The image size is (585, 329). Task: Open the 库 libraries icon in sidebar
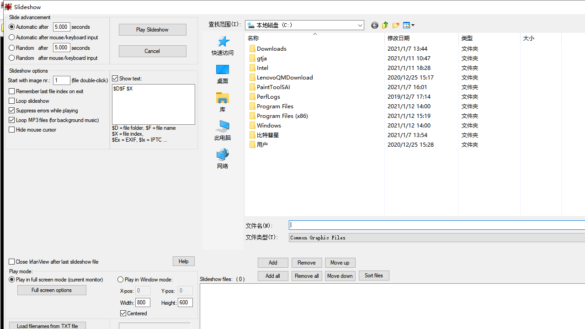(x=223, y=102)
